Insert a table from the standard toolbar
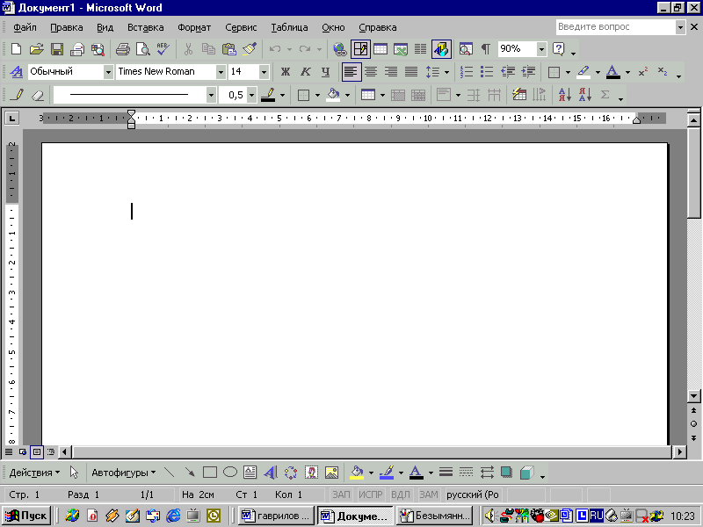 pos(380,49)
